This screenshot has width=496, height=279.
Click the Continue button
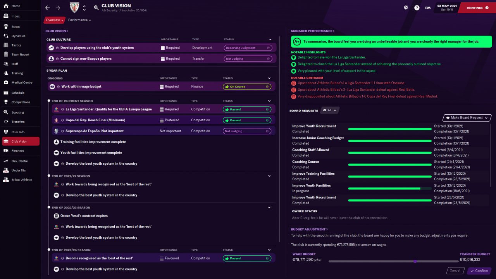[477, 8]
